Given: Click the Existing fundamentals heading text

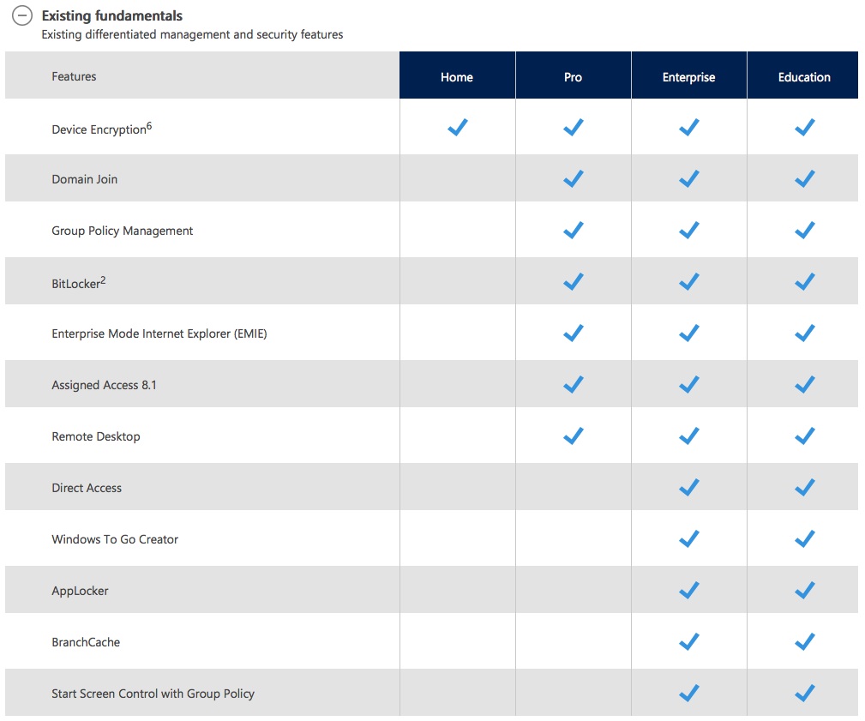Looking at the screenshot, I should coord(112,15).
